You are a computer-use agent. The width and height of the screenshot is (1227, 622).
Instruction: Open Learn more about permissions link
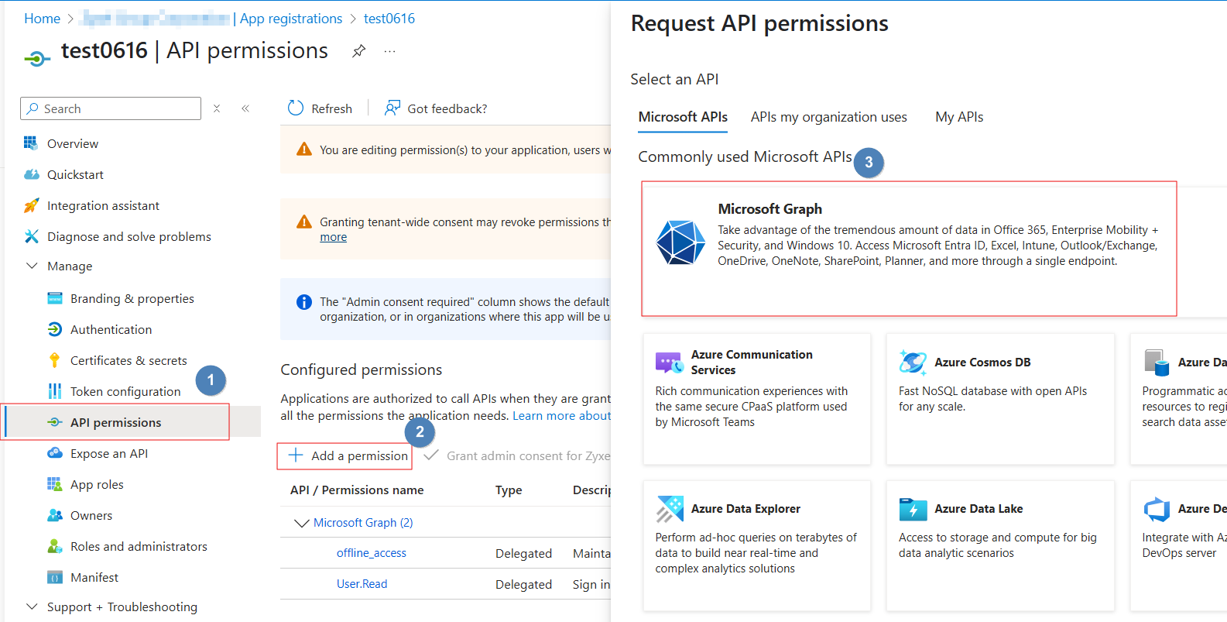pyautogui.click(x=562, y=416)
